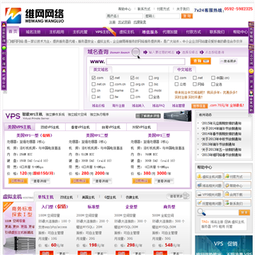Enable the .org domain checkbox
The height and width of the screenshot is (255, 255).
pos(151,78)
